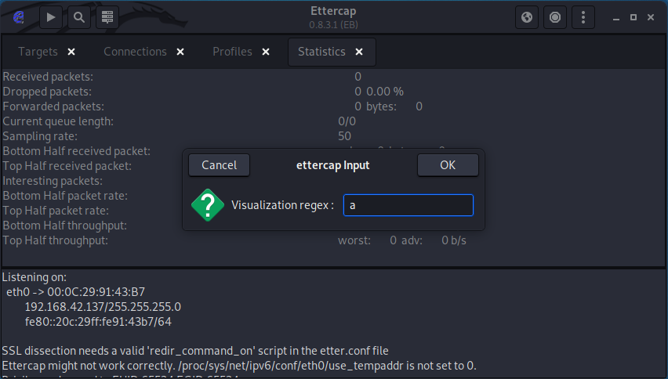The height and width of the screenshot is (379, 668).
Task: Close the Profiles tab
Action: tap(266, 52)
